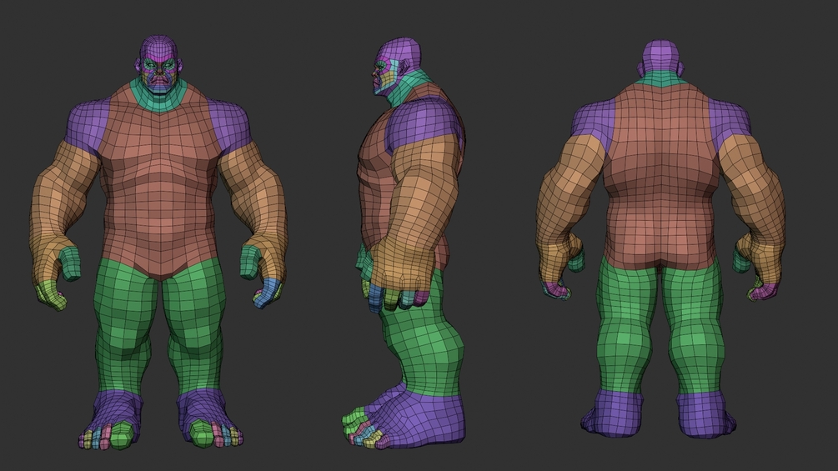Select the teal neck polygroup on front view

pos(158,98)
